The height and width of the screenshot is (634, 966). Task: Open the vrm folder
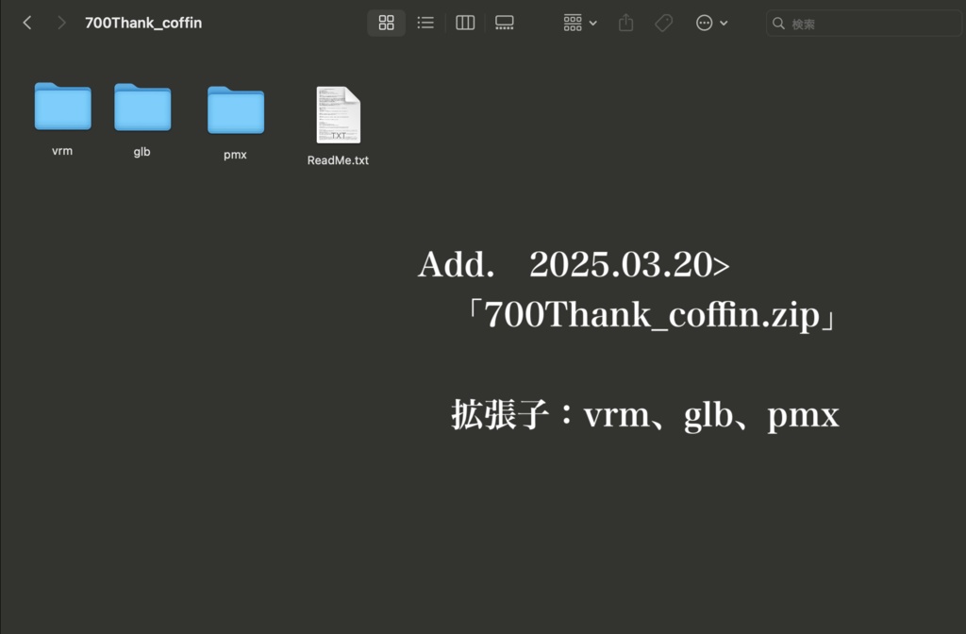pos(62,107)
